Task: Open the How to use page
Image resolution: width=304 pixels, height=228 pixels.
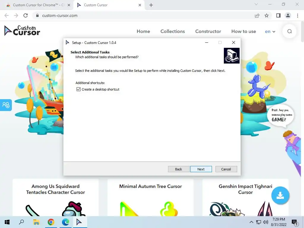Action: coord(243,31)
